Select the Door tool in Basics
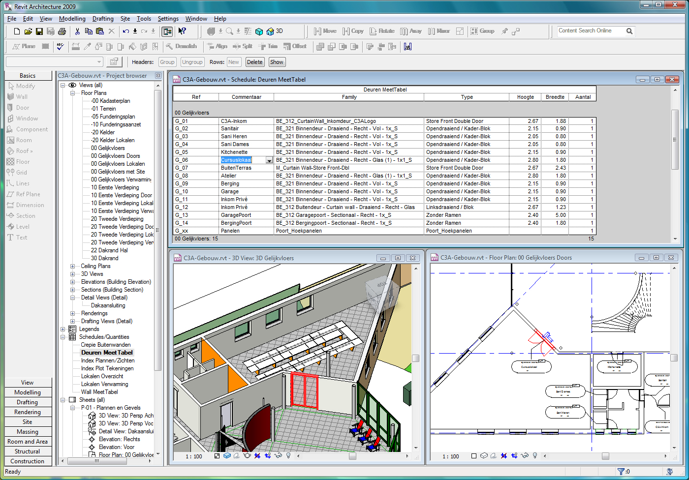Viewport: 689px width, 480px height. [x=18, y=108]
